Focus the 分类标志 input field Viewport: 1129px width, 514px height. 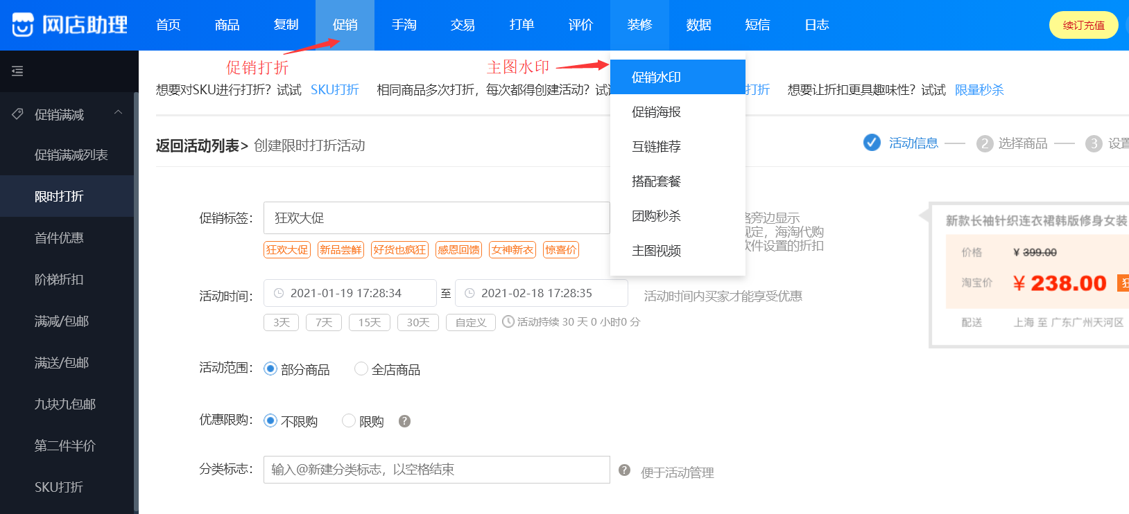(437, 470)
